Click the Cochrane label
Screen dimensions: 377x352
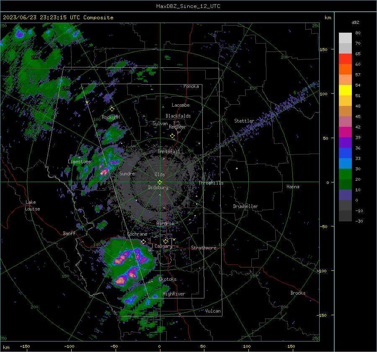click(x=137, y=234)
